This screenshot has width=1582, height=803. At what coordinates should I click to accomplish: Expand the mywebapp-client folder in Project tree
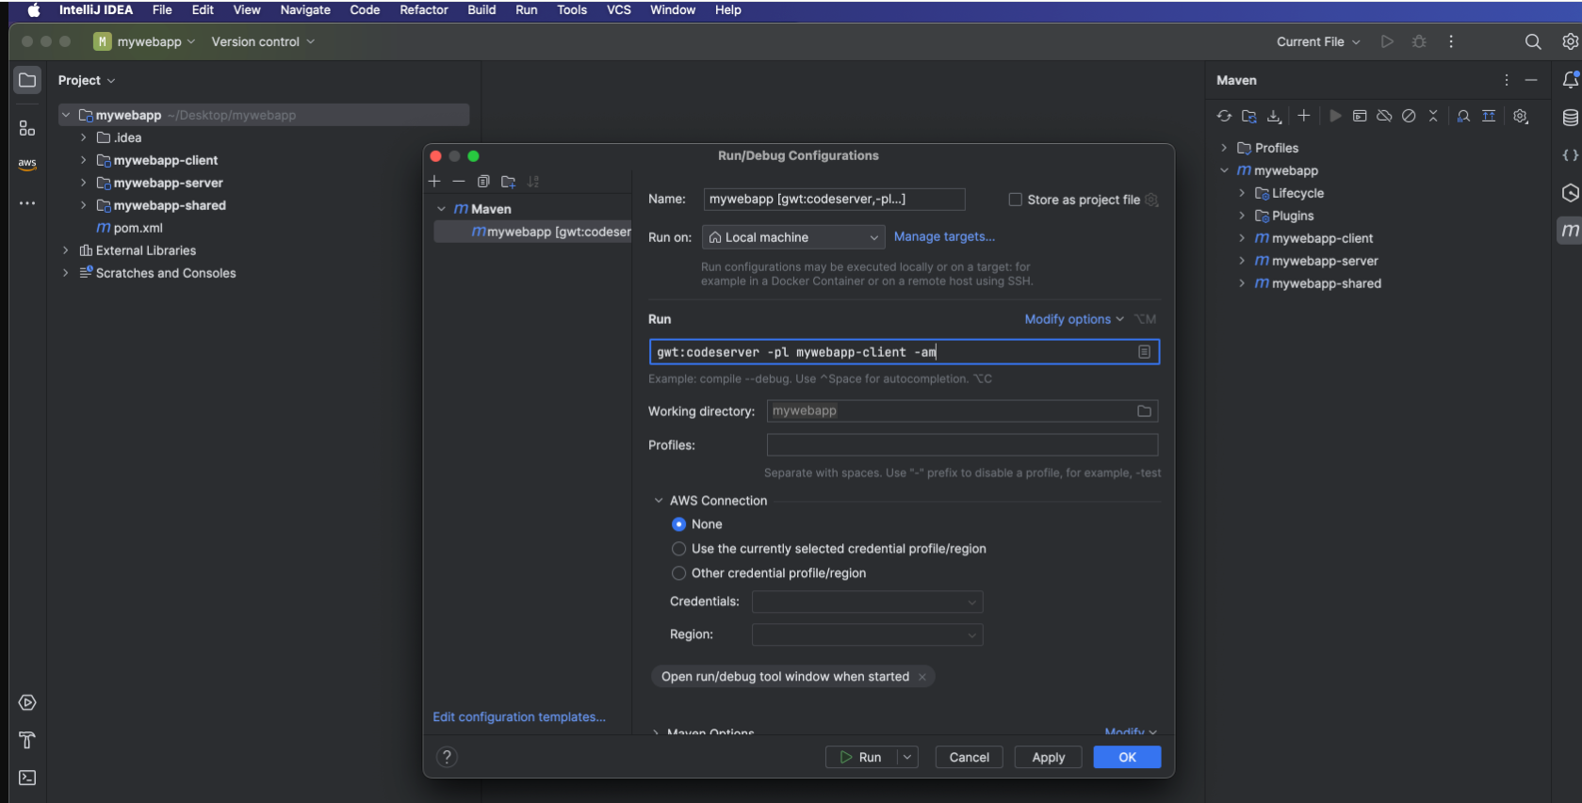pyautogui.click(x=83, y=160)
